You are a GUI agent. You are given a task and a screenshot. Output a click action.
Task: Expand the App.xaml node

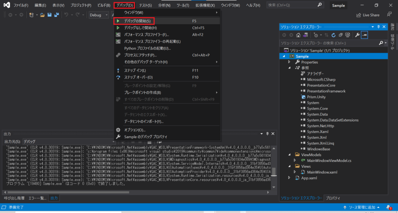point(289,178)
